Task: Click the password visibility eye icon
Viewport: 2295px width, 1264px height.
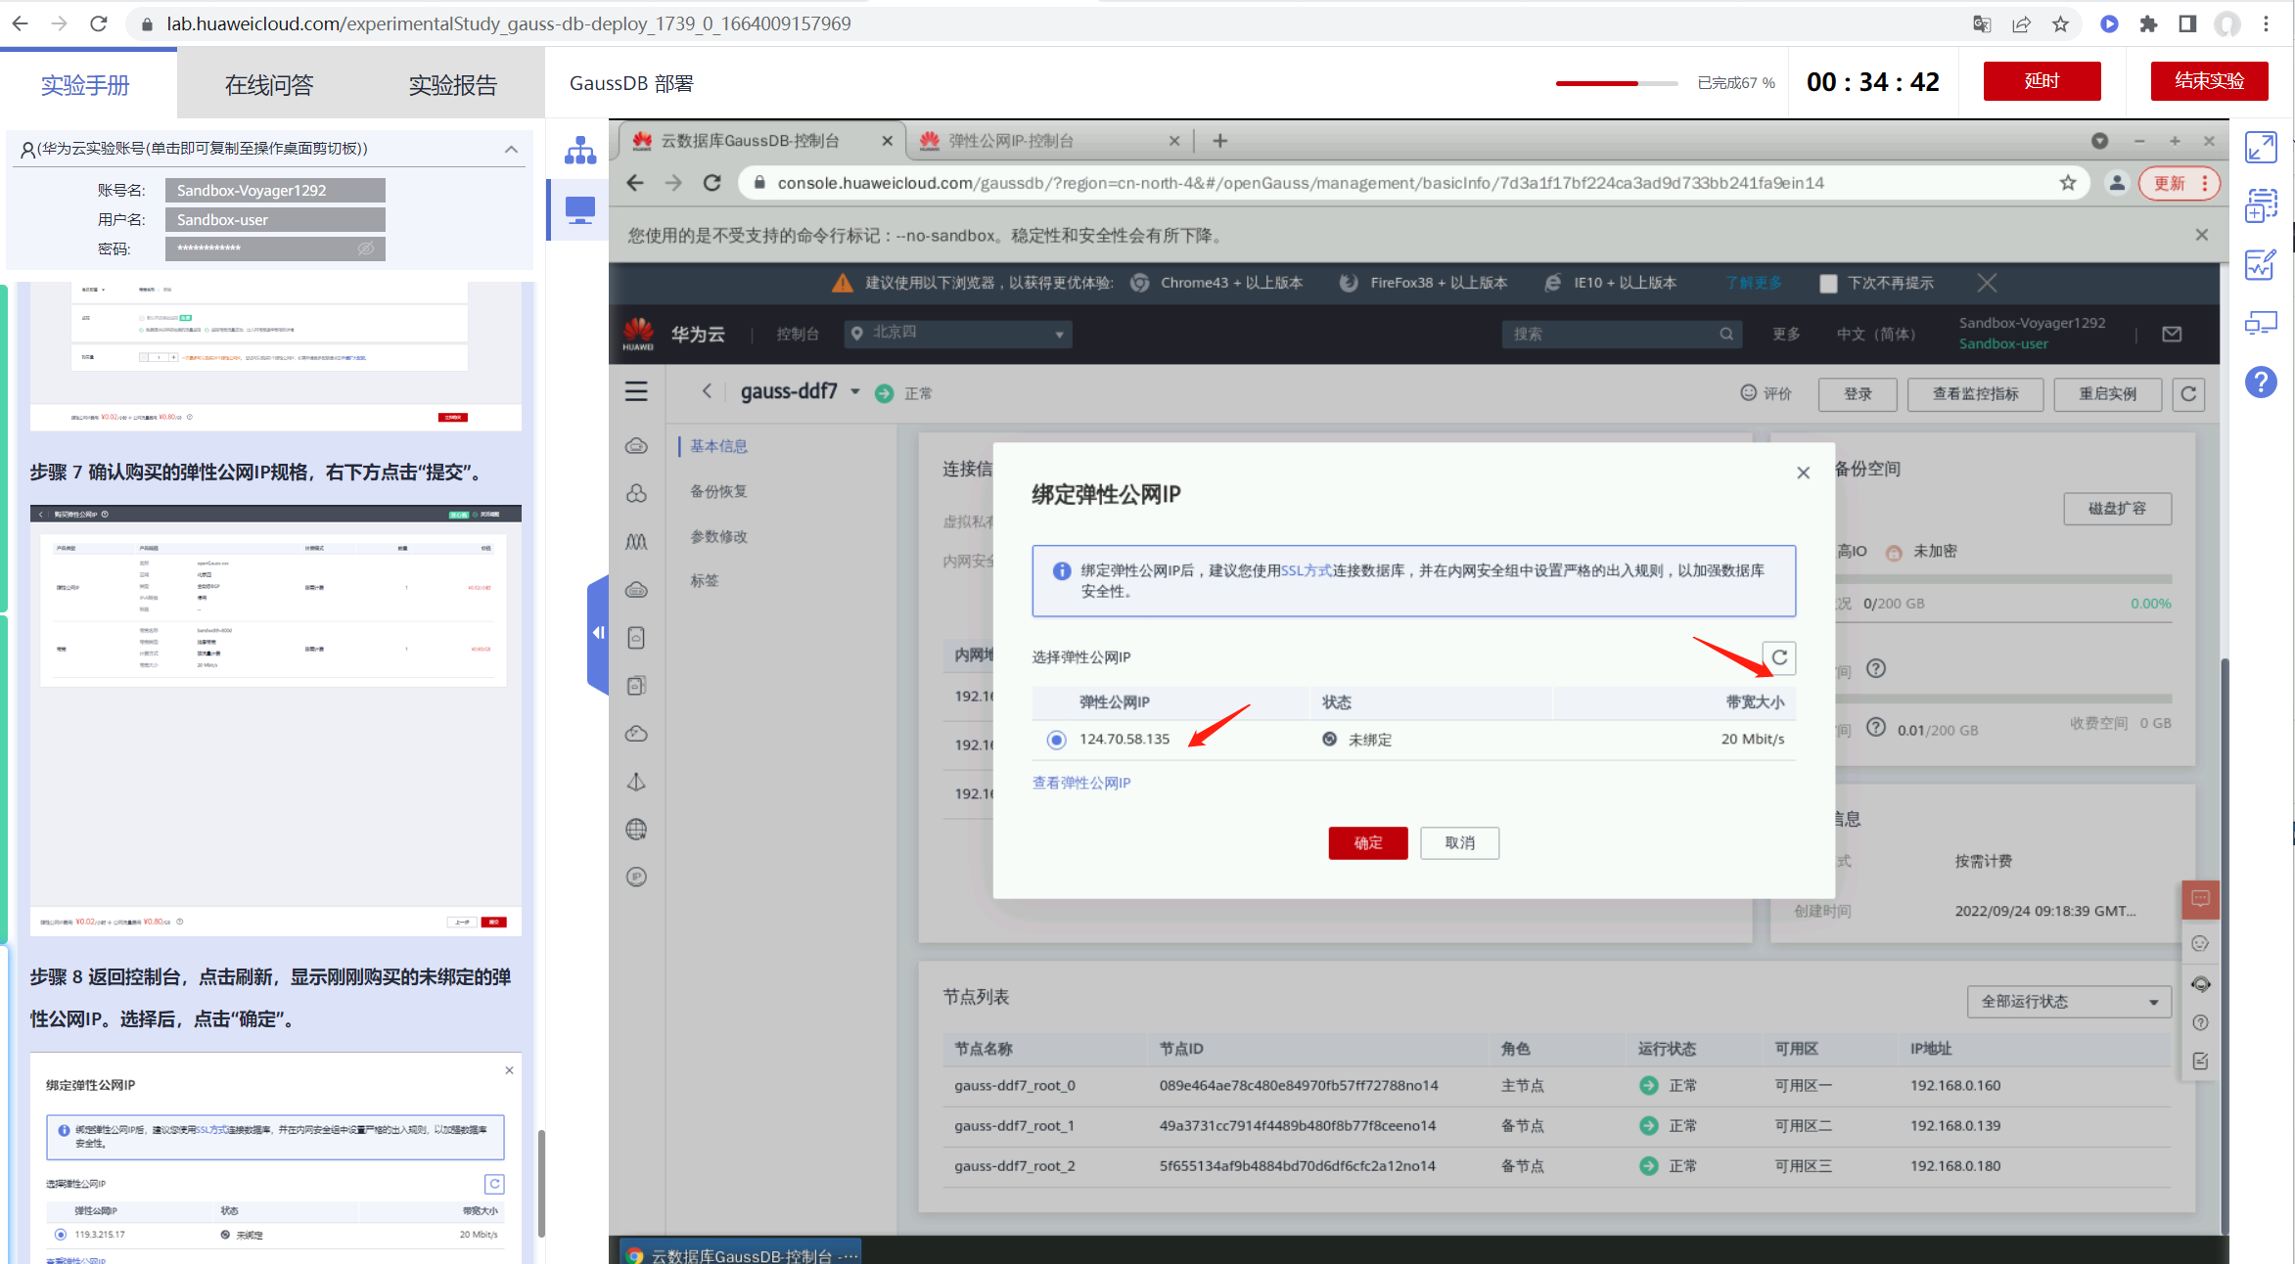Action: click(x=366, y=248)
